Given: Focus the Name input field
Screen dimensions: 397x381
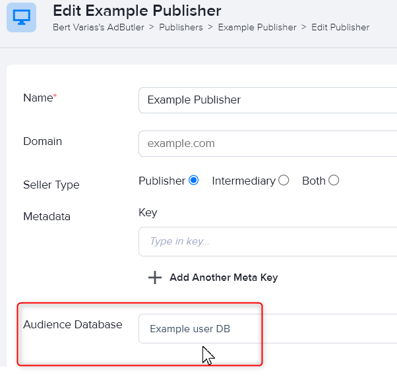Looking at the screenshot, I should coord(268,100).
